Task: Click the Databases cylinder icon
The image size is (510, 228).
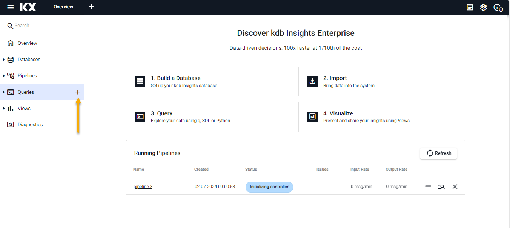Action: (x=11, y=59)
